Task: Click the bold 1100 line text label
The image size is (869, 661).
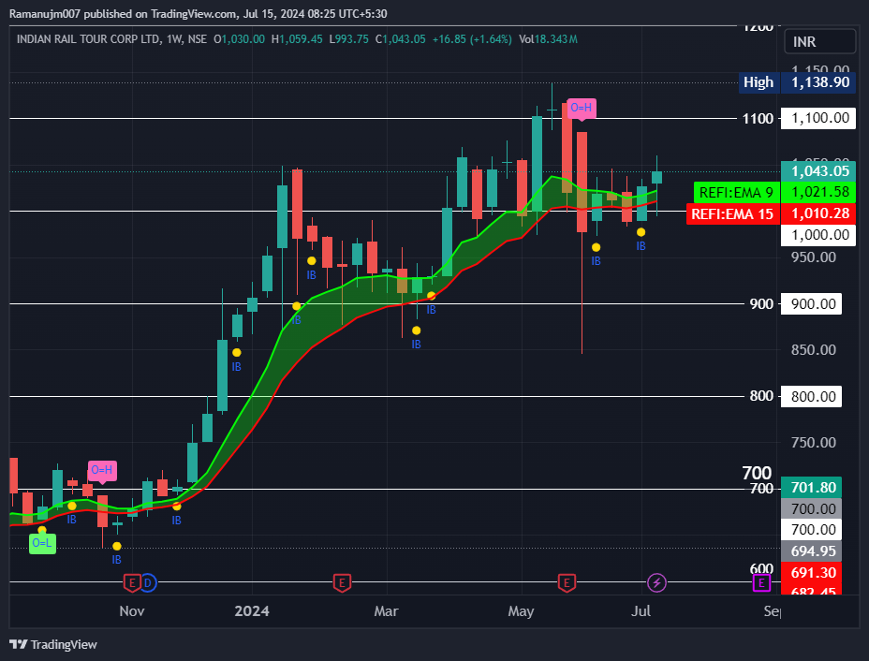Action: [758, 118]
